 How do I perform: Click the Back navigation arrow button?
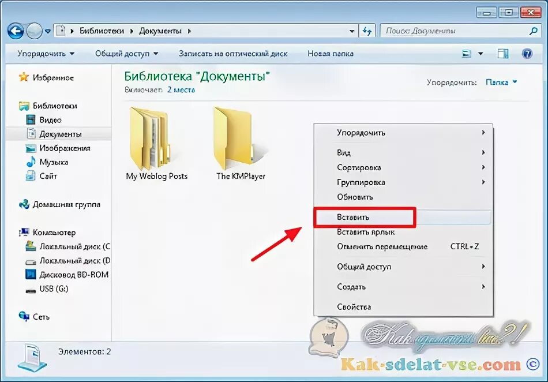(x=16, y=31)
